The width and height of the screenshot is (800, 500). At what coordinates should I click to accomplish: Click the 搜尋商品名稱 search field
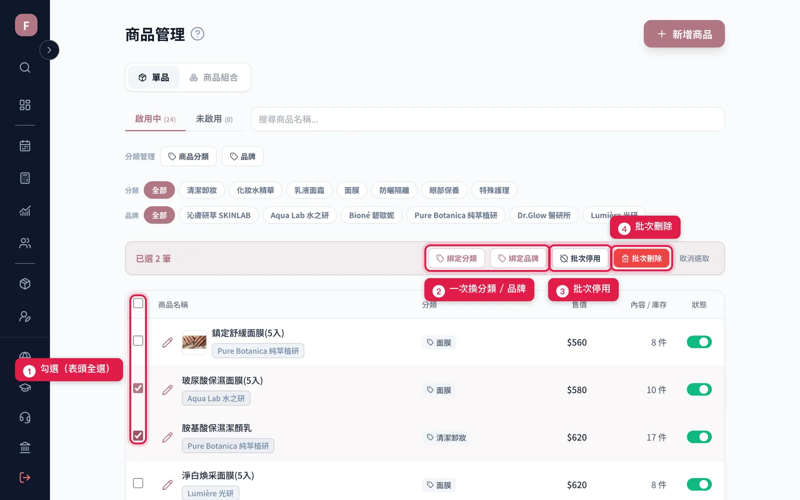487,119
